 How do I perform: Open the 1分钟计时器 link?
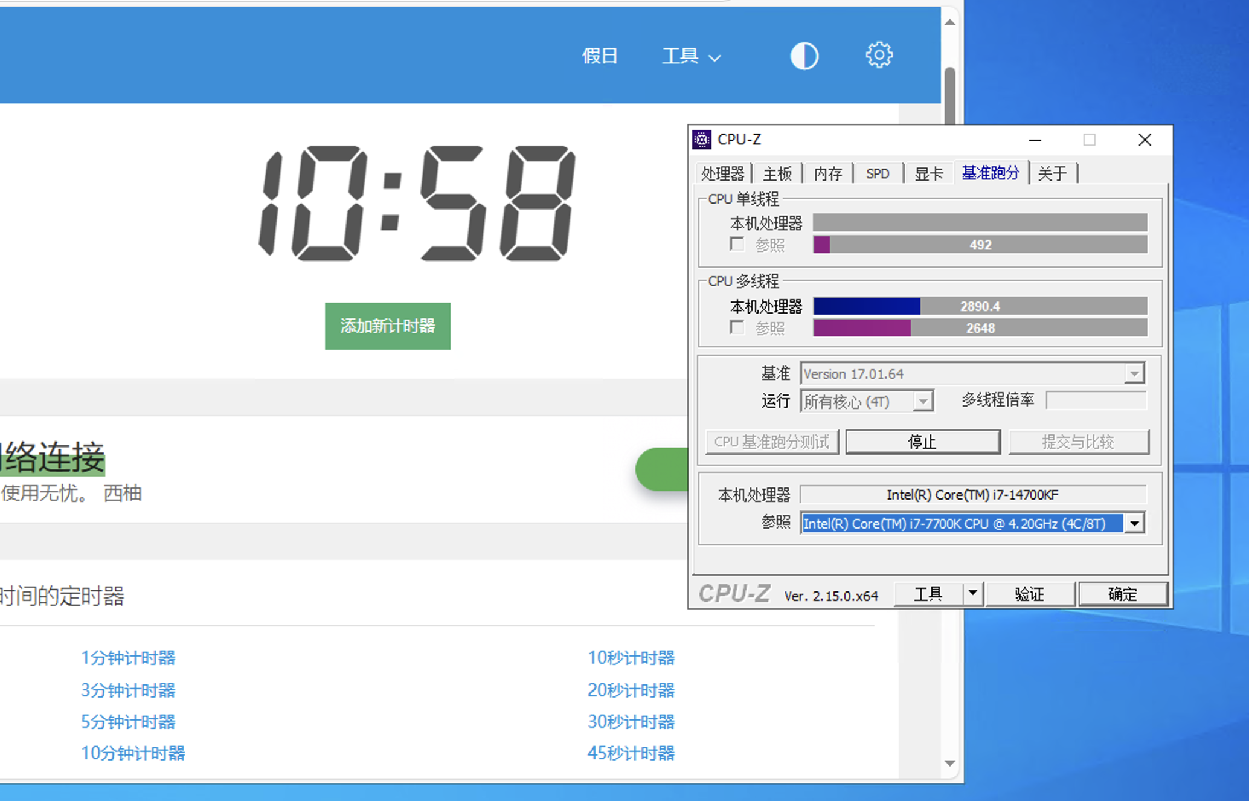coord(128,658)
